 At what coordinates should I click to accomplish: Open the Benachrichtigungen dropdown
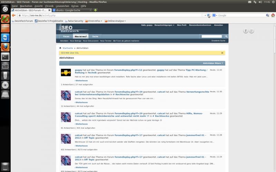(x=164, y=25)
